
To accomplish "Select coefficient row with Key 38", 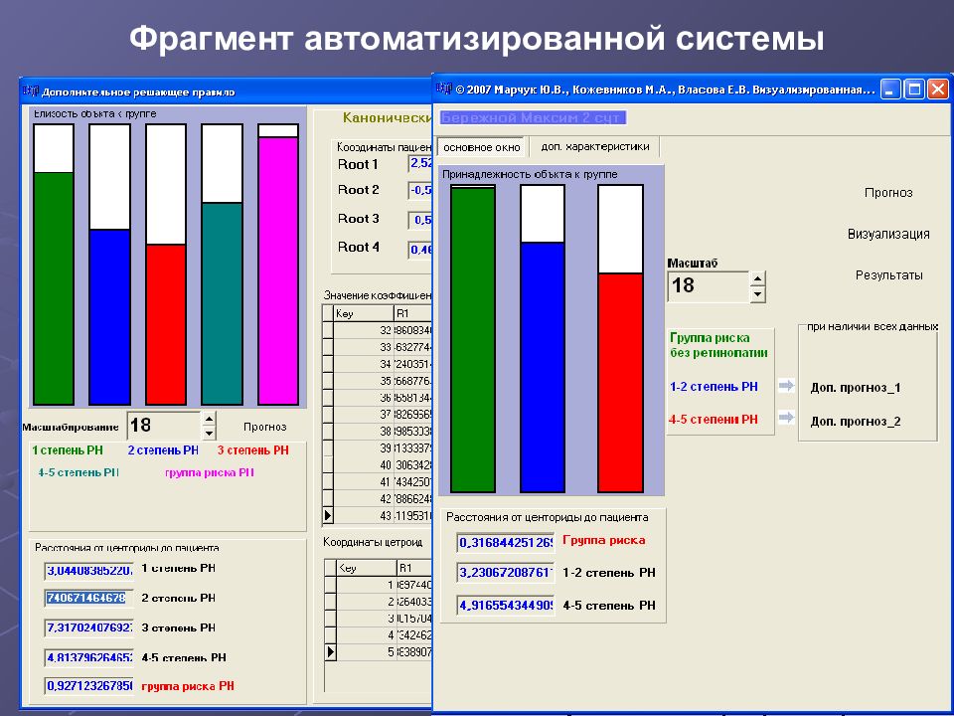I will 378,431.
